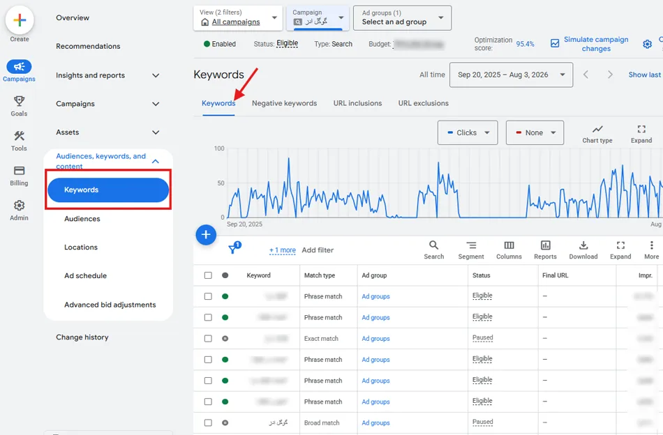Click the blue add keyword plus button
Image resolution: width=663 pixels, height=435 pixels.
206,235
